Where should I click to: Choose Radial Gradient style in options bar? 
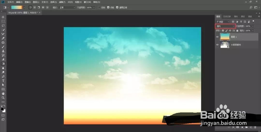(x=34, y=8)
